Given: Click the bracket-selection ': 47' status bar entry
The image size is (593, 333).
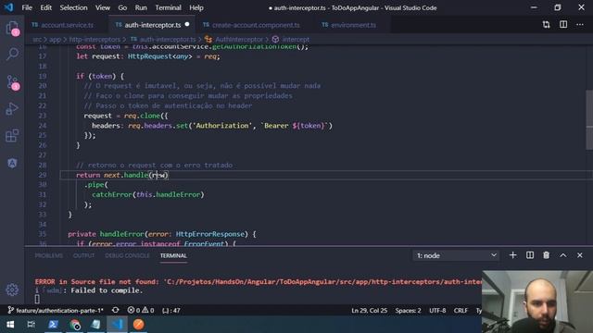Looking at the screenshot, I should coord(171,311).
